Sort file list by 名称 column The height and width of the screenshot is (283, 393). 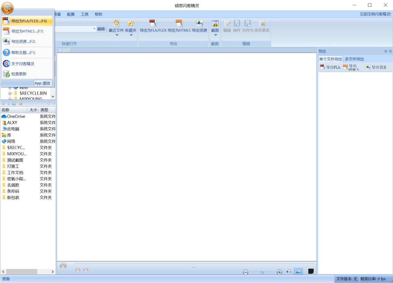13,110
